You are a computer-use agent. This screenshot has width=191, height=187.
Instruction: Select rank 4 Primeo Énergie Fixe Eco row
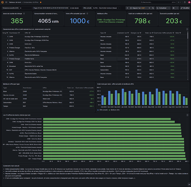coord(95,48)
